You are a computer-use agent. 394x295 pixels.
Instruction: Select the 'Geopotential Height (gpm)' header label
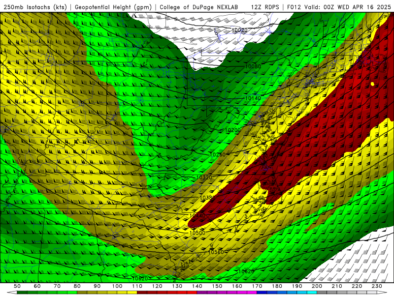(113, 7)
